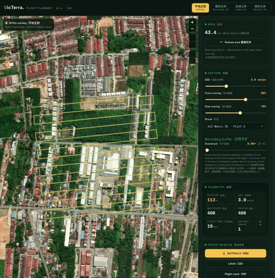The height and width of the screenshot is (278, 275).
Task: Open the Object 3D tab
Action: pos(260,8)
